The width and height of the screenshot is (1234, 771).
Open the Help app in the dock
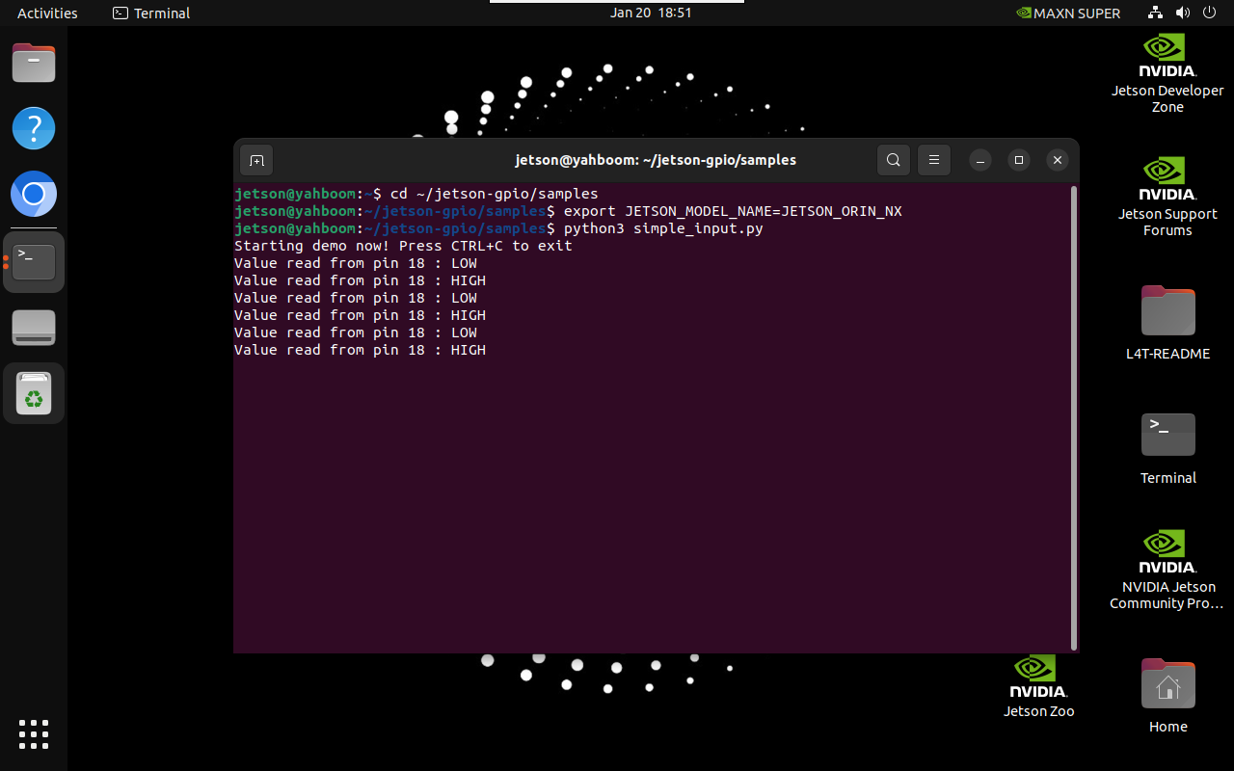click(x=34, y=128)
